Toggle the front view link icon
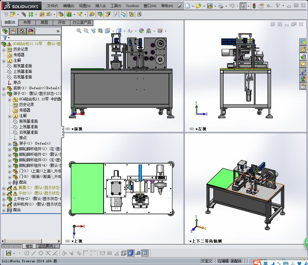This screenshot has width=308, height=265. point(68,129)
